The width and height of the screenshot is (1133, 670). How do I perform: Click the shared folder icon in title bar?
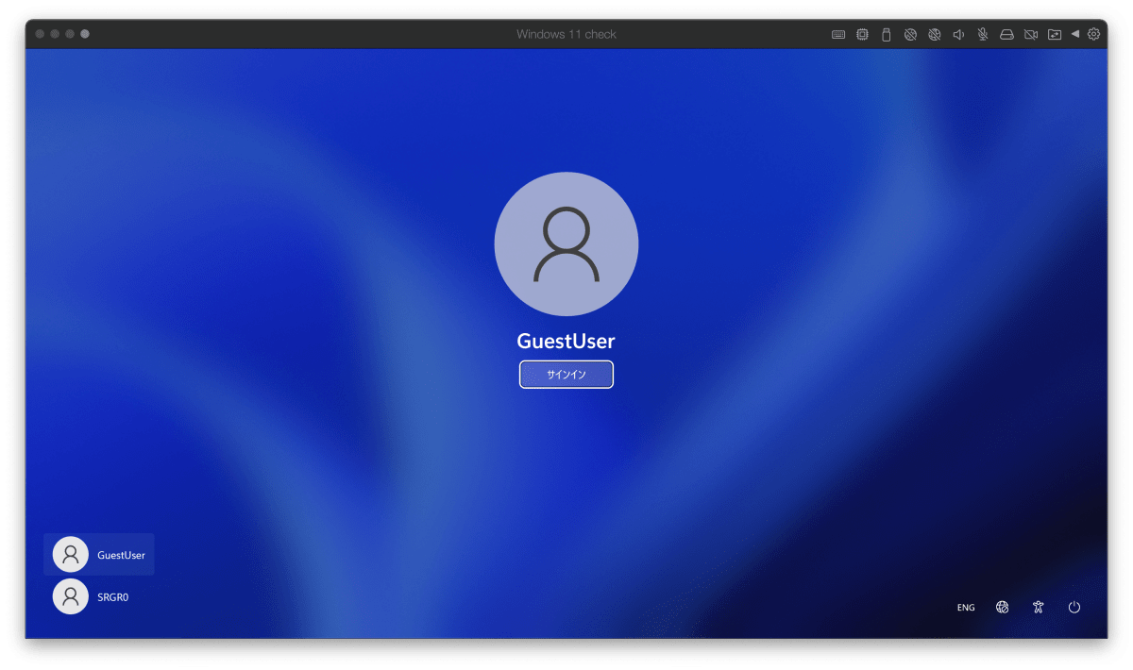click(1055, 34)
